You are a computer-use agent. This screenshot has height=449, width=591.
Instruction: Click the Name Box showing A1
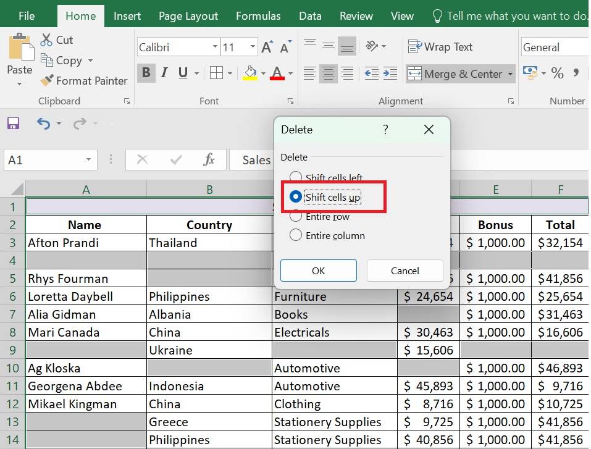(x=43, y=160)
